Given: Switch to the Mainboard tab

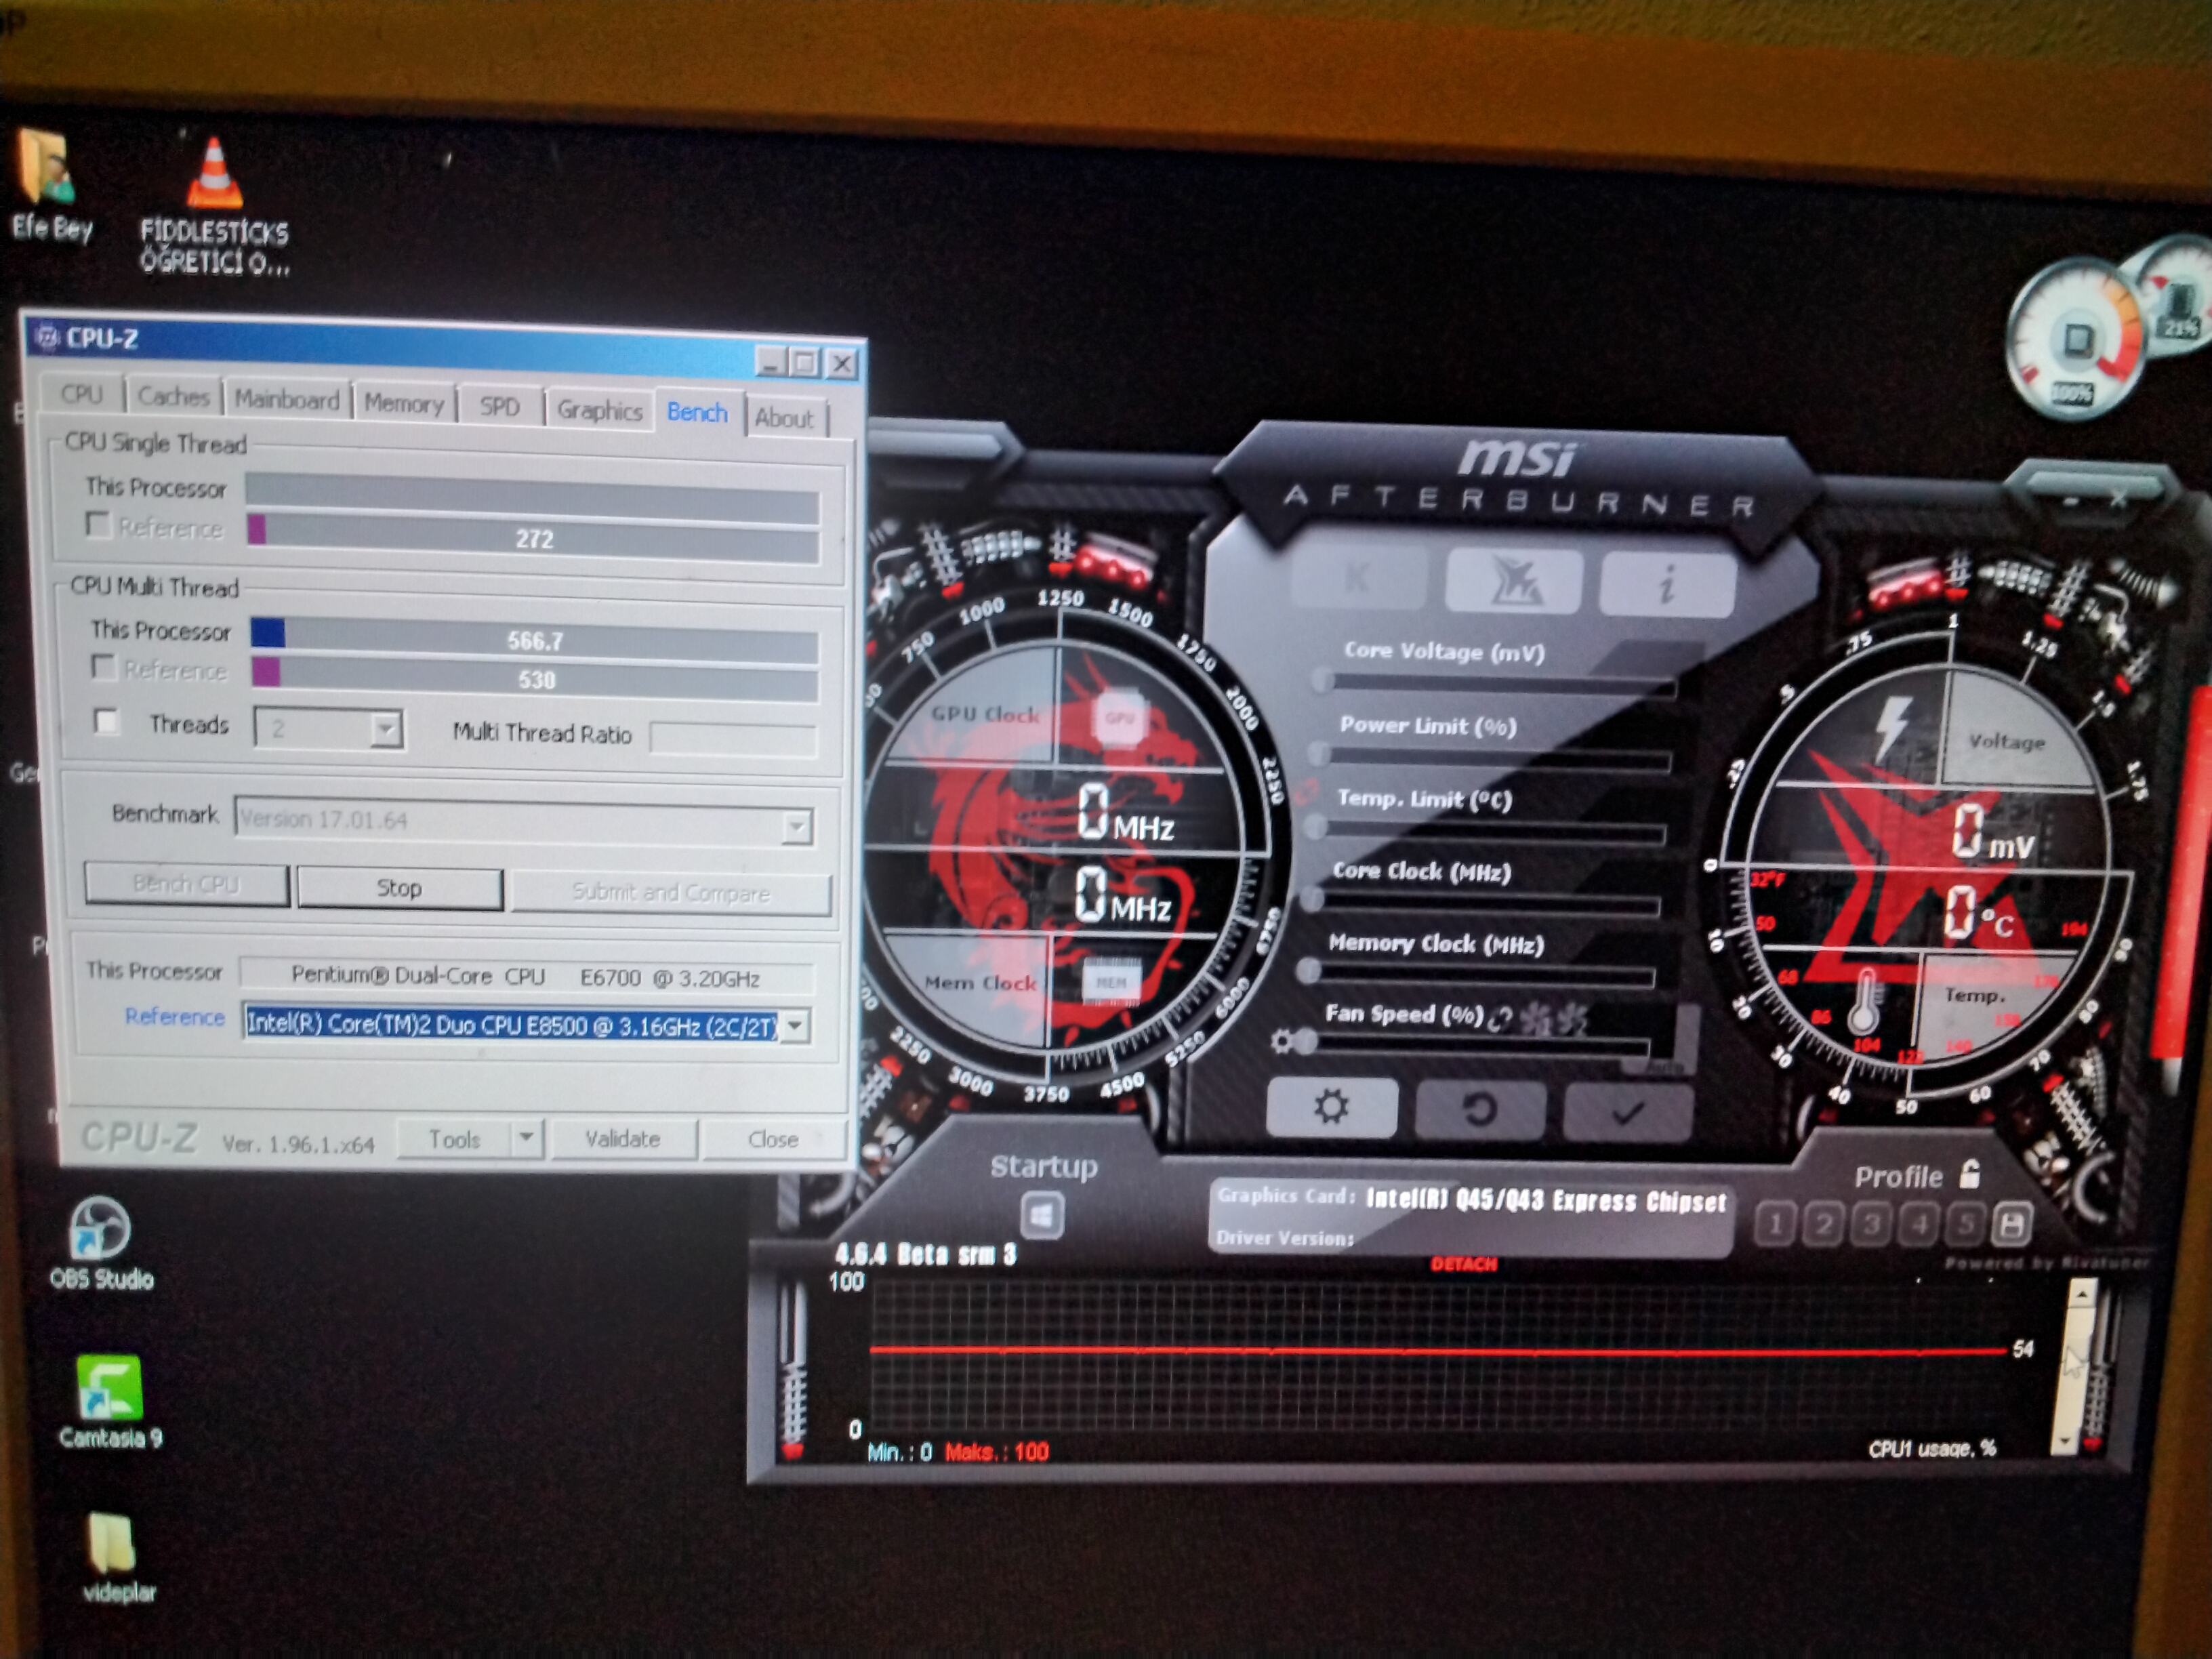Looking at the screenshot, I should [x=287, y=400].
